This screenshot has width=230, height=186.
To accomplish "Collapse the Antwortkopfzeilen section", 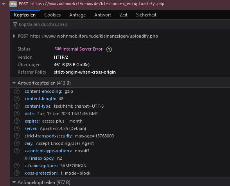I will [14, 83].
